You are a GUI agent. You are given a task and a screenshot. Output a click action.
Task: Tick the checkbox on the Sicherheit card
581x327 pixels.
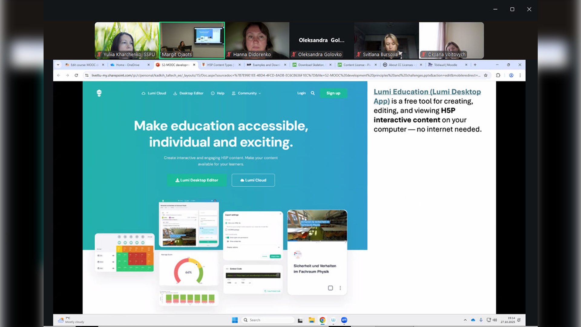pos(330,288)
